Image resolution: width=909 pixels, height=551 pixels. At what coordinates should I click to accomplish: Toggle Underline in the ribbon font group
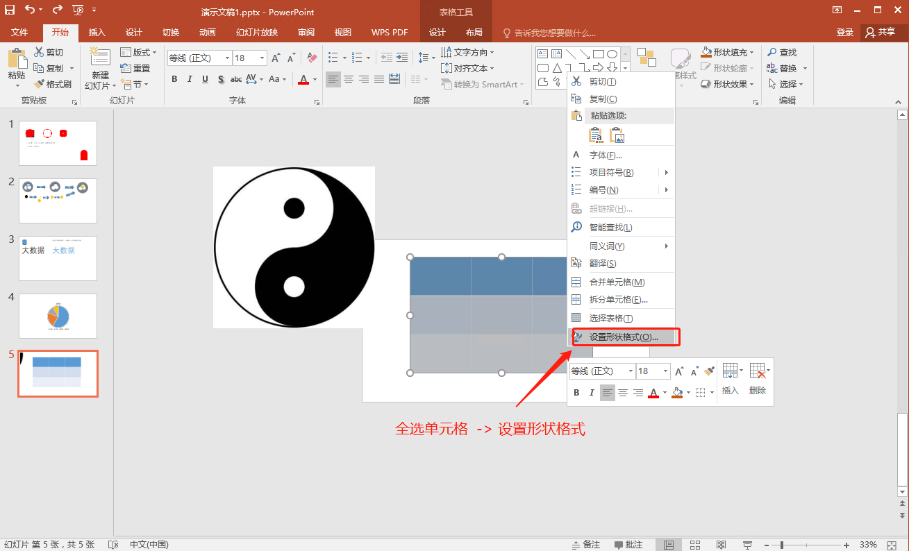point(205,79)
